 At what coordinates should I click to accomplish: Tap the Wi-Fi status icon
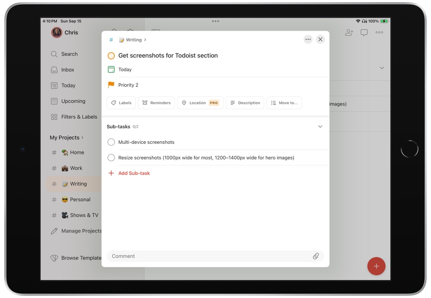click(358, 21)
